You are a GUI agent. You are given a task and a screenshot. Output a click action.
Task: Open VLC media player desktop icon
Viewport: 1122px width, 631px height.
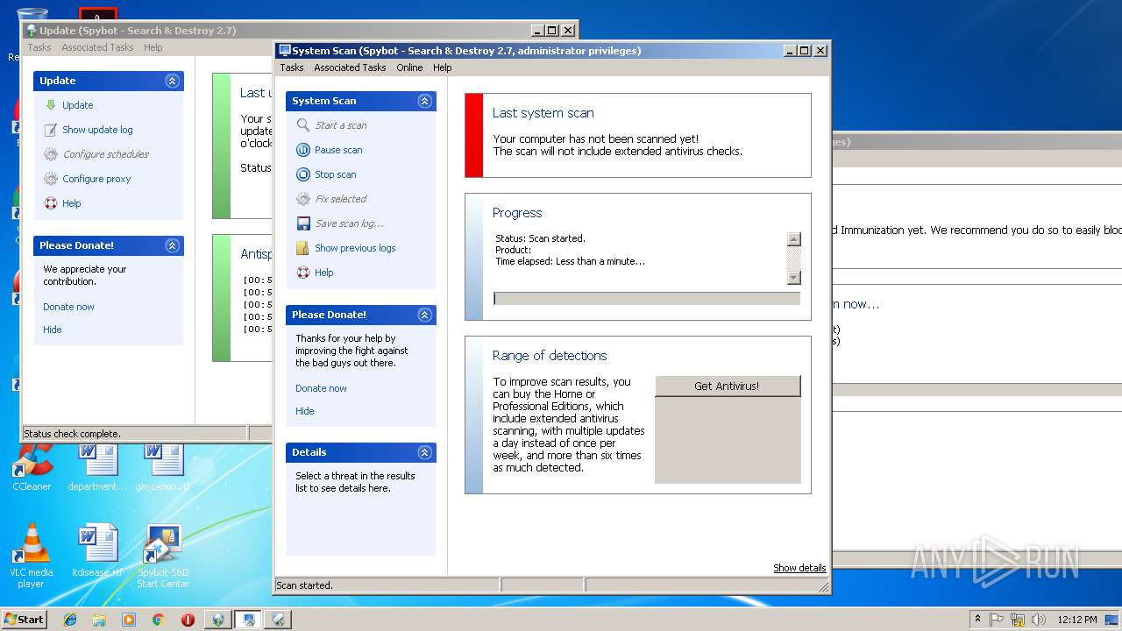pos(32,555)
